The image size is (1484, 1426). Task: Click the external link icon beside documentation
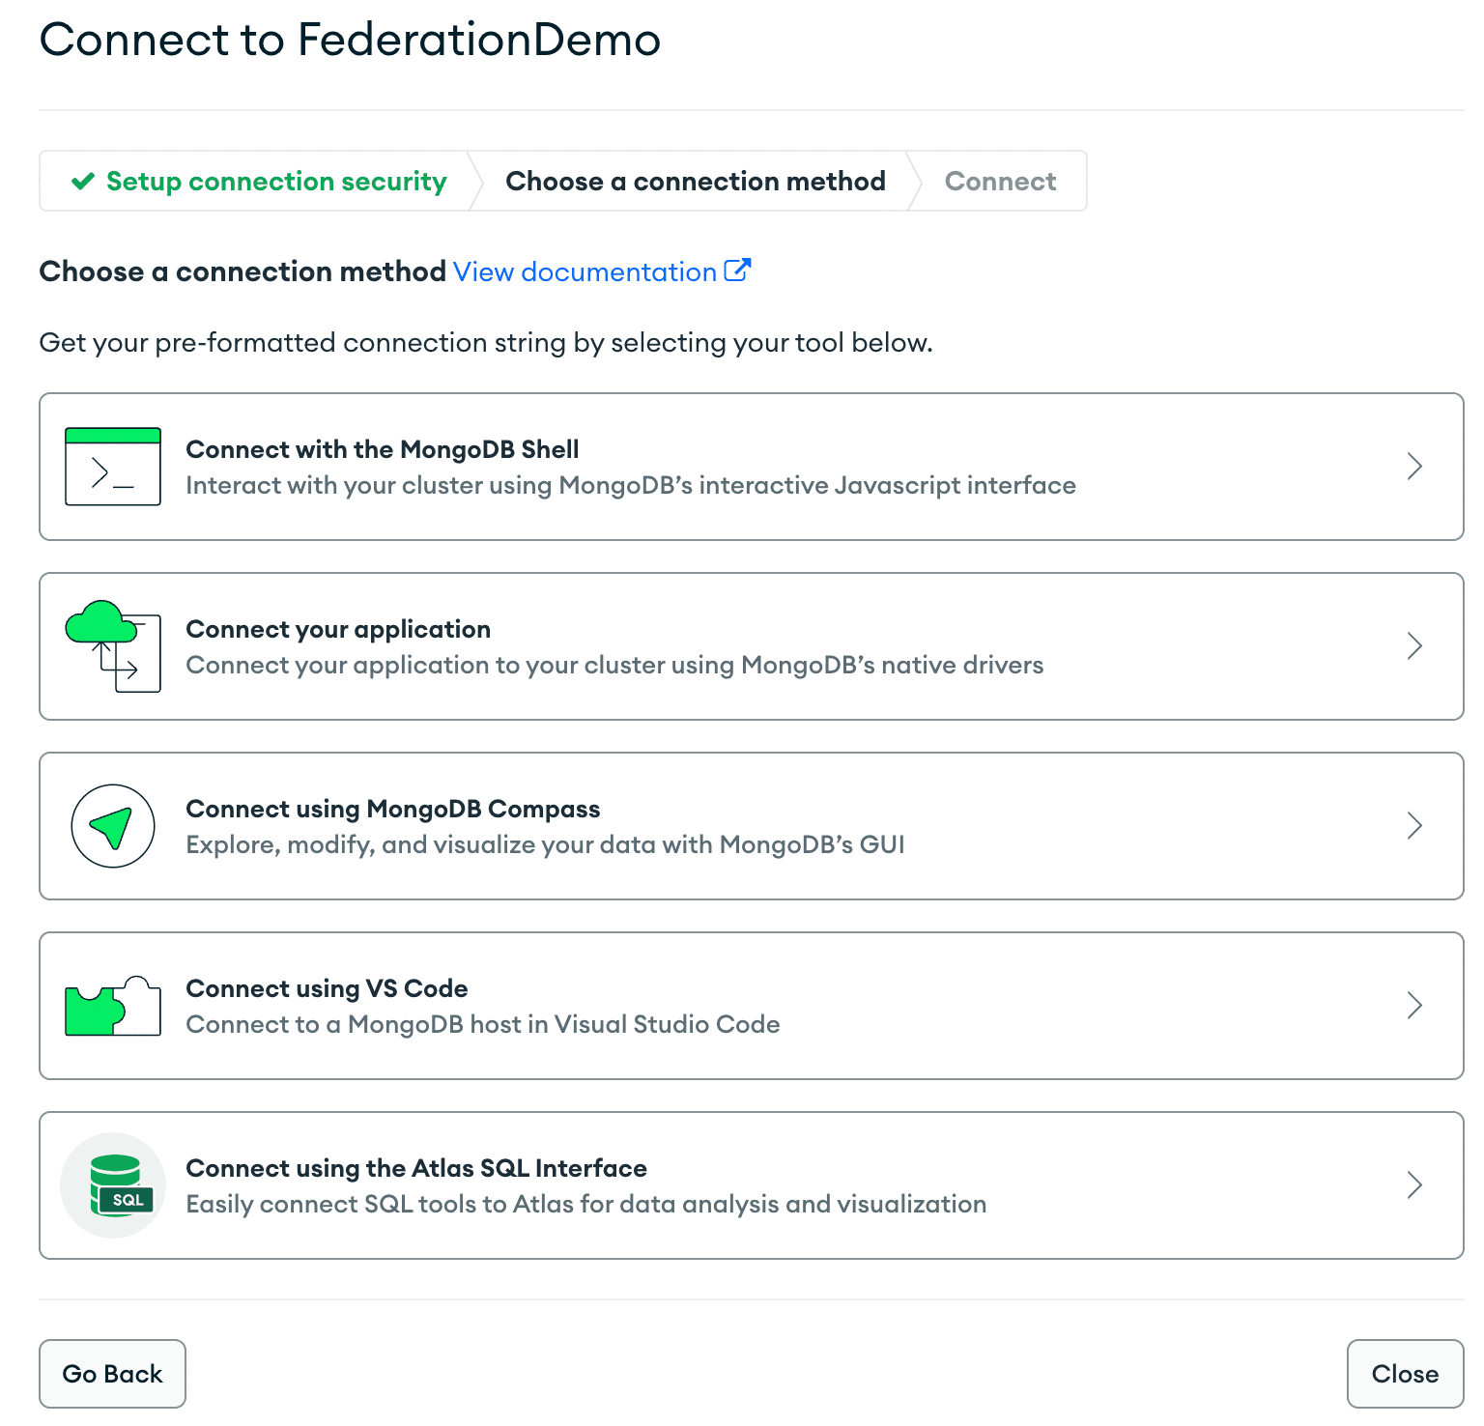[737, 271]
